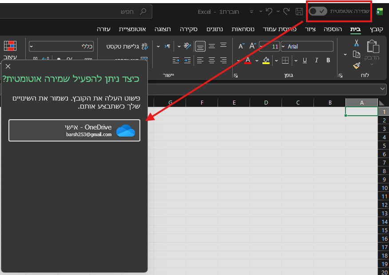Click the Copy icon

click(357, 54)
